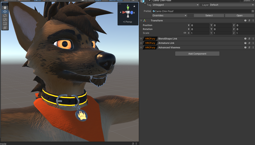Image resolution: width=255 pixels, height=145 pixels.
Task: Click the Advanced Visemes header label
Action: click(169, 47)
